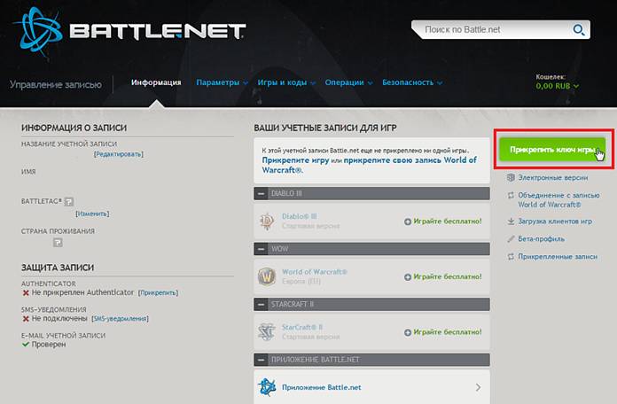Click the BattleTag help icon
Screen dimensions: 617x404
pyautogui.click(x=69, y=202)
